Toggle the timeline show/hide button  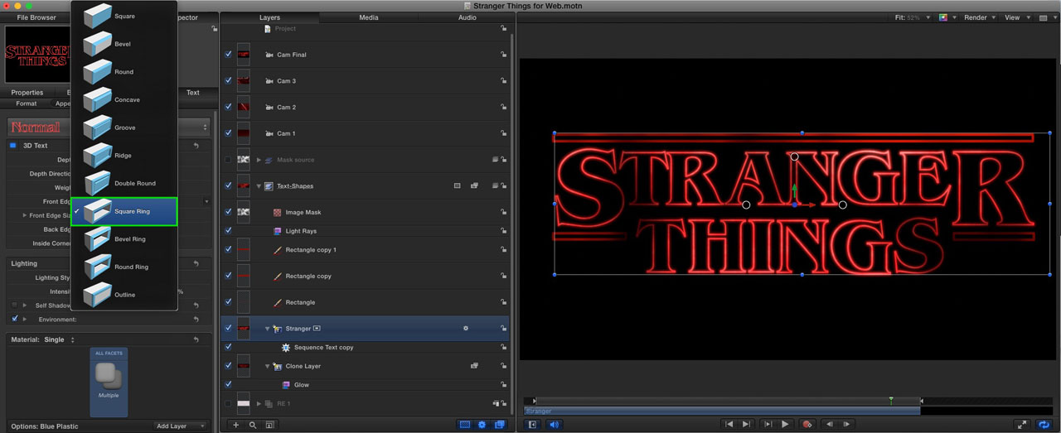click(x=532, y=425)
